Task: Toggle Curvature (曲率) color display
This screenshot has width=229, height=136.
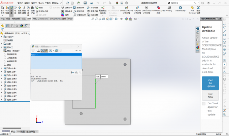Action: pyautogui.click(x=65, y=15)
